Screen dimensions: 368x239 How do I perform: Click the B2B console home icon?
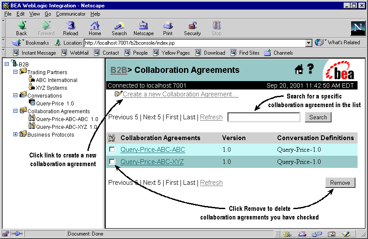299,69
